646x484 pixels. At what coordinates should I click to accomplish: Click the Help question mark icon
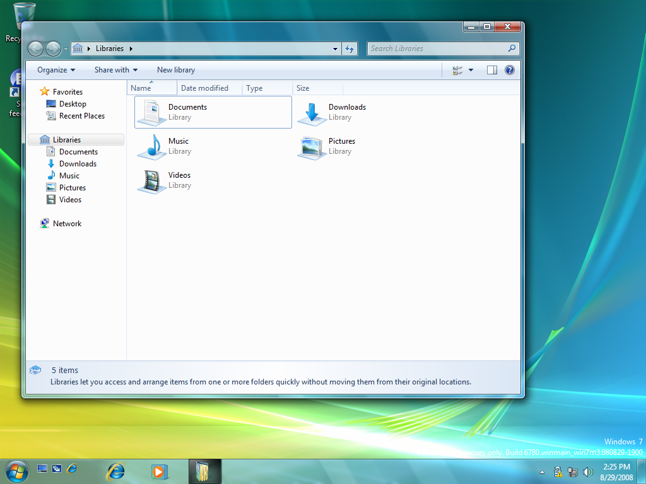coord(510,70)
